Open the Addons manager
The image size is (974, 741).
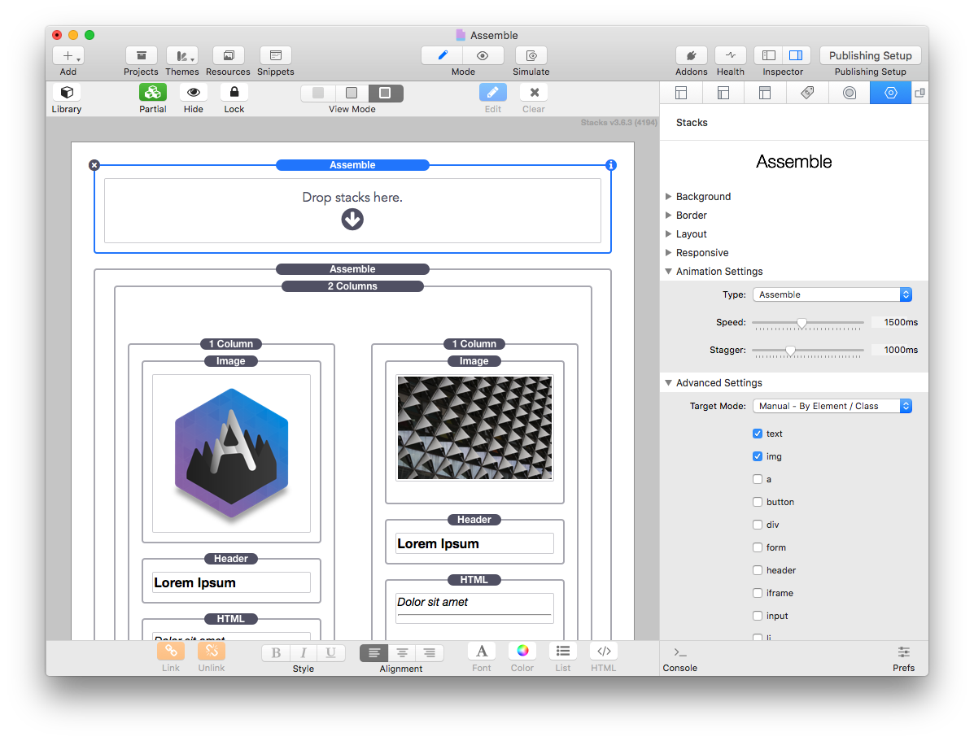tap(692, 56)
